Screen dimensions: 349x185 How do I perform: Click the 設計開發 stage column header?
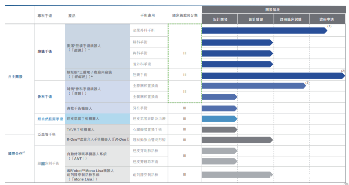click(220, 19)
